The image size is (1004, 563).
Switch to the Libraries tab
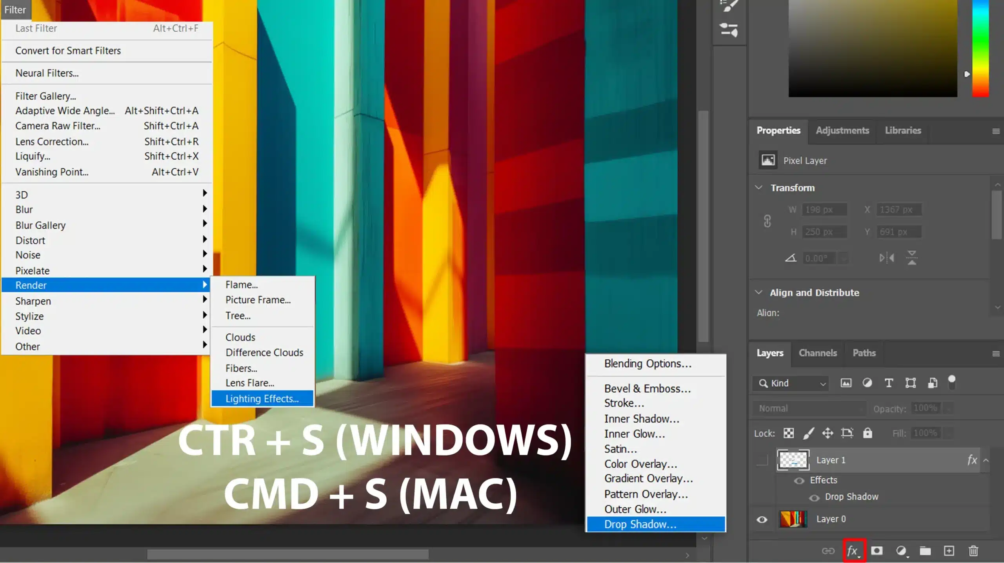(903, 130)
